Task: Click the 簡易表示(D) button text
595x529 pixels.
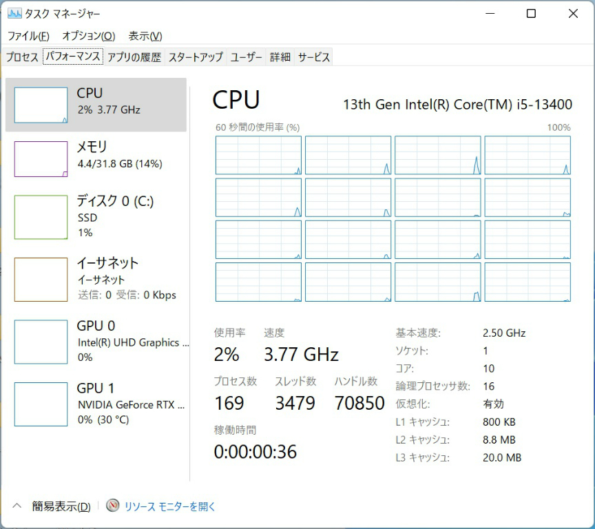Action: tap(61, 506)
